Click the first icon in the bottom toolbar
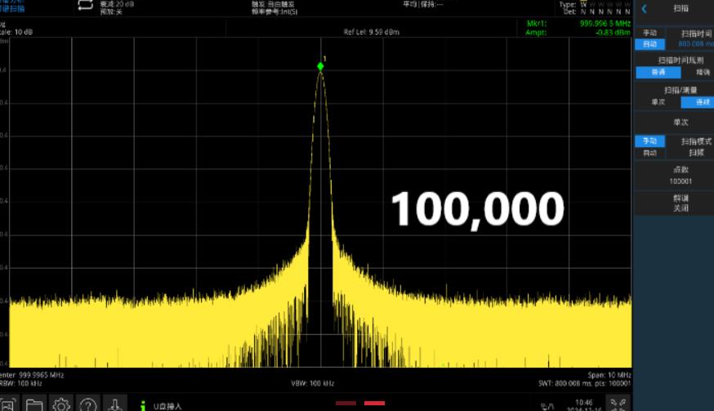Image resolution: width=714 pixels, height=411 pixels. coord(8,404)
